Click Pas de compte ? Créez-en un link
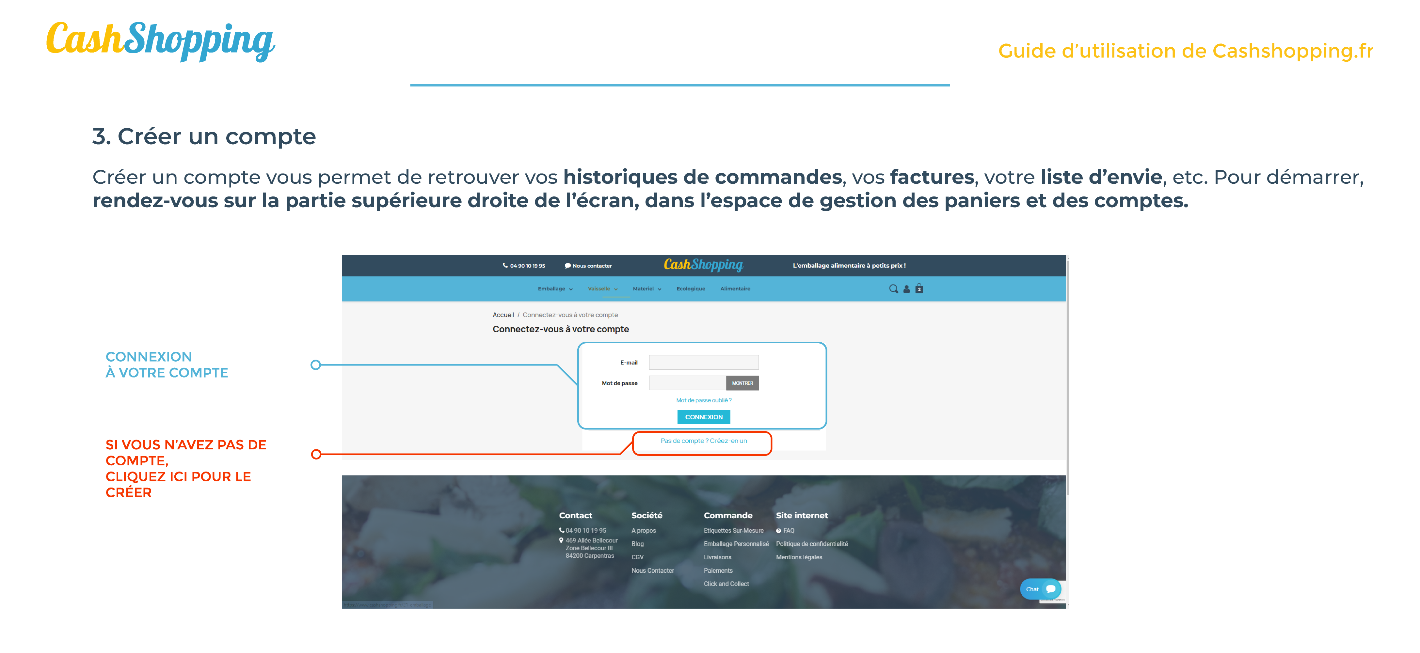The image size is (1420, 653). click(x=703, y=441)
